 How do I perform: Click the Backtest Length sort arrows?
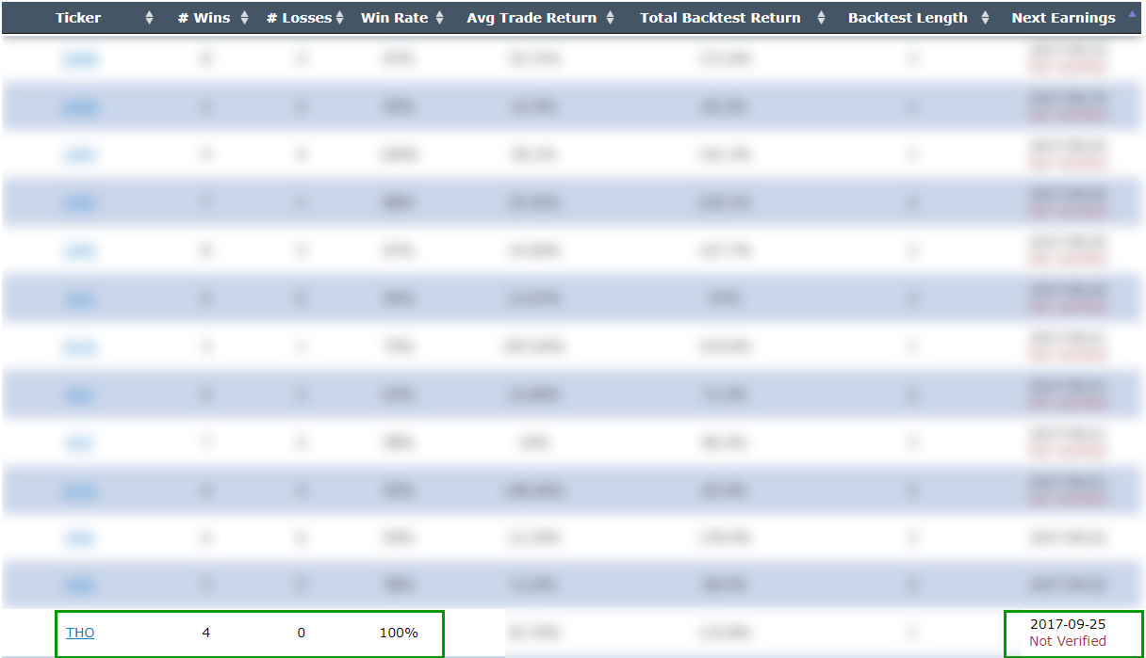(x=987, y=18)
